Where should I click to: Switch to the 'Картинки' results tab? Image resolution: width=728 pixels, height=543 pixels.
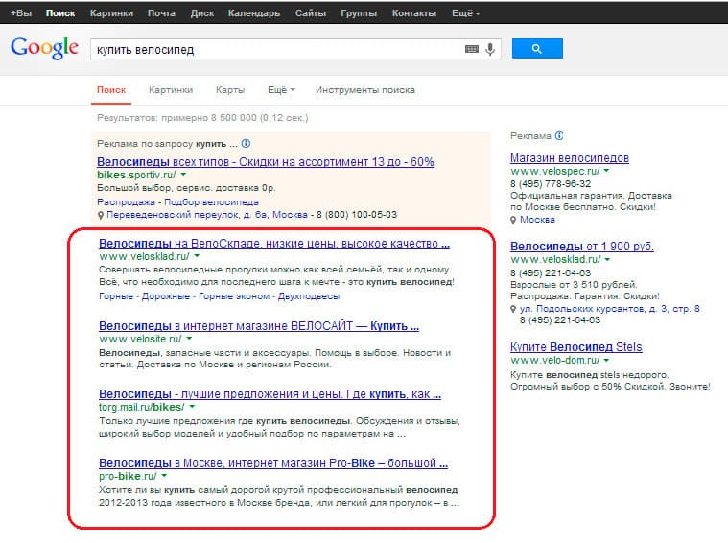click(x=171, y=90)
